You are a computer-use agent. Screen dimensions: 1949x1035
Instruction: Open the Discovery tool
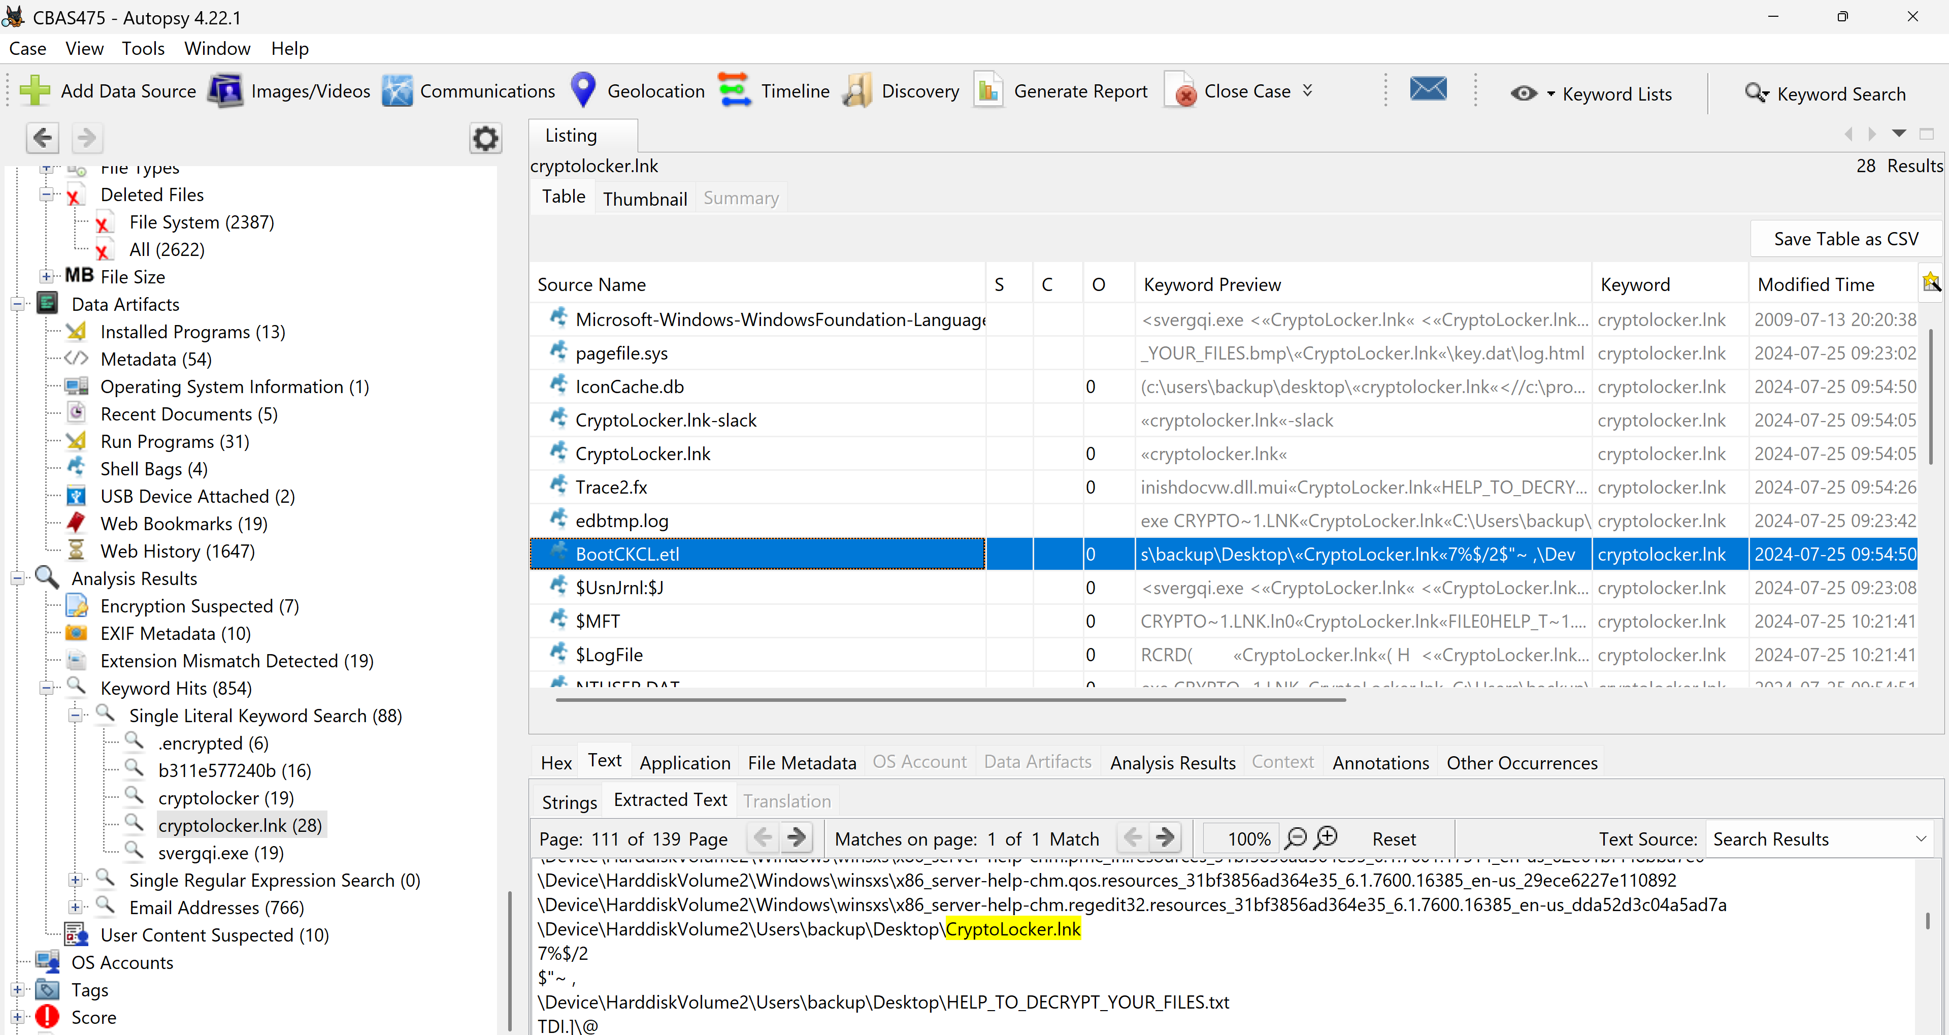pos(858,91)
